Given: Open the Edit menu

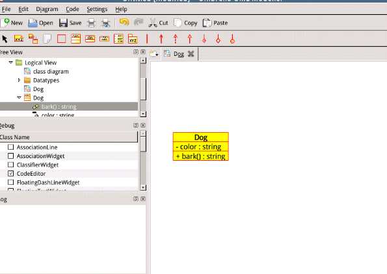Looking at the screenshot, I should [x=23, y=9].
